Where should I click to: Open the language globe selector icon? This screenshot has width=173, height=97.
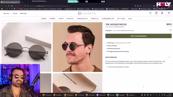[156, 13]
